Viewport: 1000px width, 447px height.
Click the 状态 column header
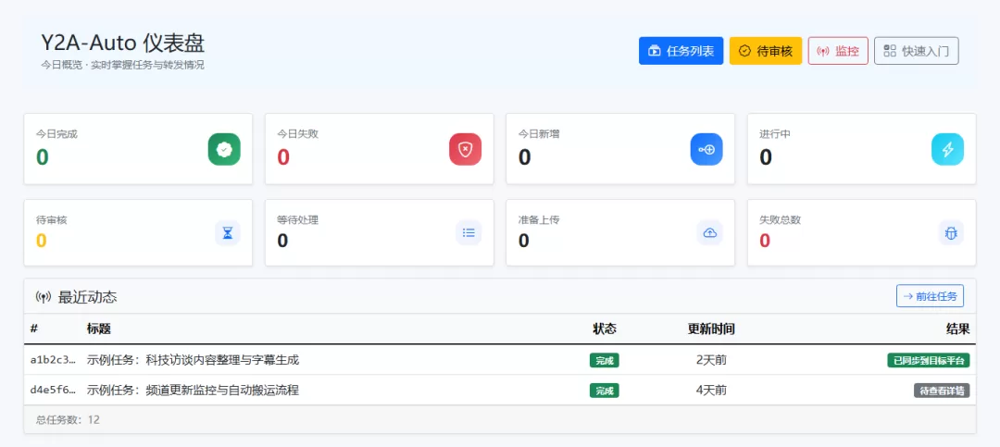[x=605, y=329]
